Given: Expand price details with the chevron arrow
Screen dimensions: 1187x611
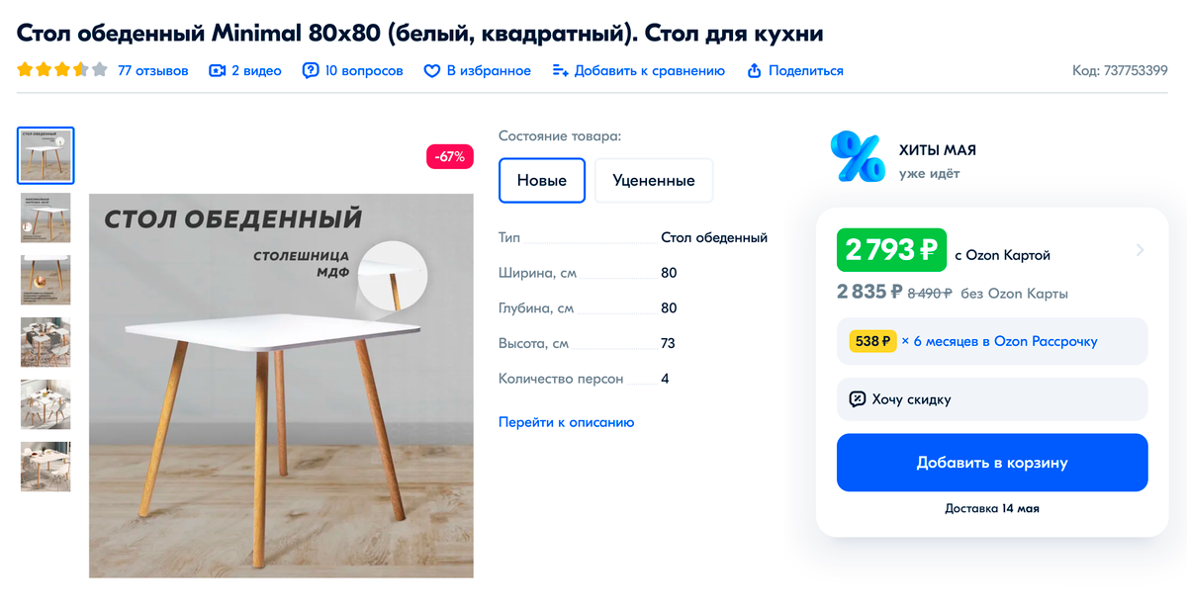Looking at the screenshot, I should 1140,250.
